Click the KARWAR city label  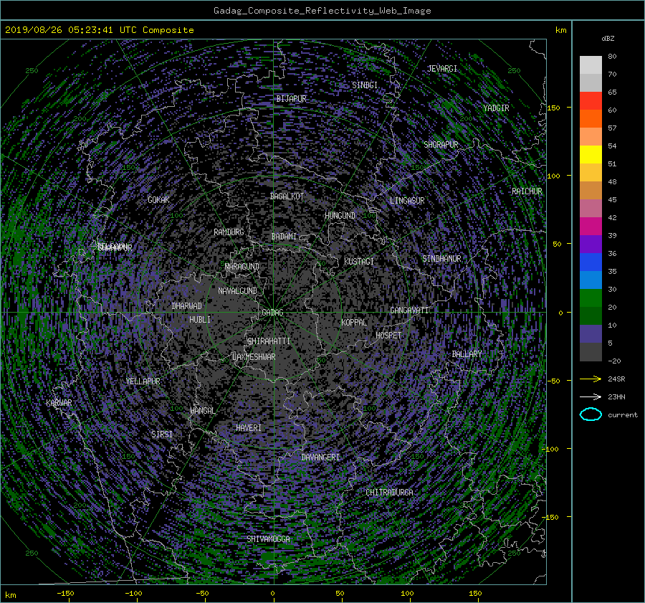click(59, 403)
